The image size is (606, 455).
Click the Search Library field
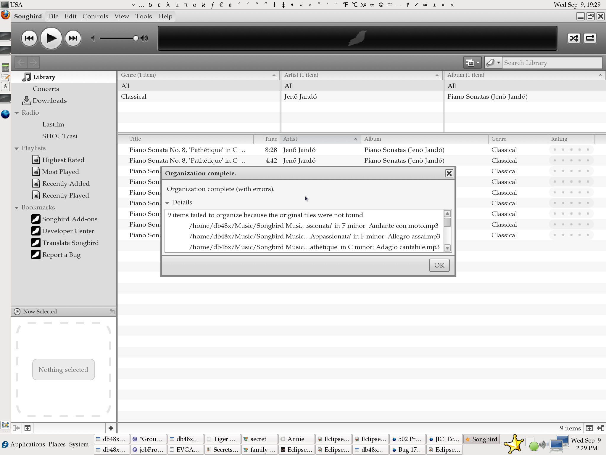pos(552,63)
